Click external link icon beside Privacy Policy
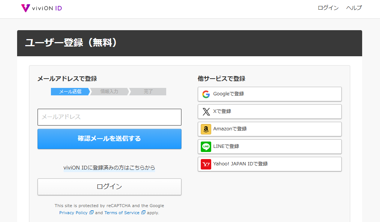Viewport: 380px width, 222px height. click(x=91, y=213)
